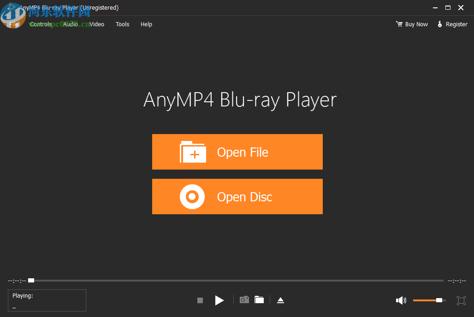Open the playlist folder icon near playback controls

[259, 299]
